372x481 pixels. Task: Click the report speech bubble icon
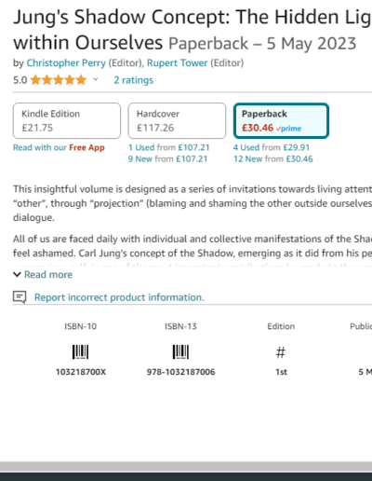[x=20, y=297]
